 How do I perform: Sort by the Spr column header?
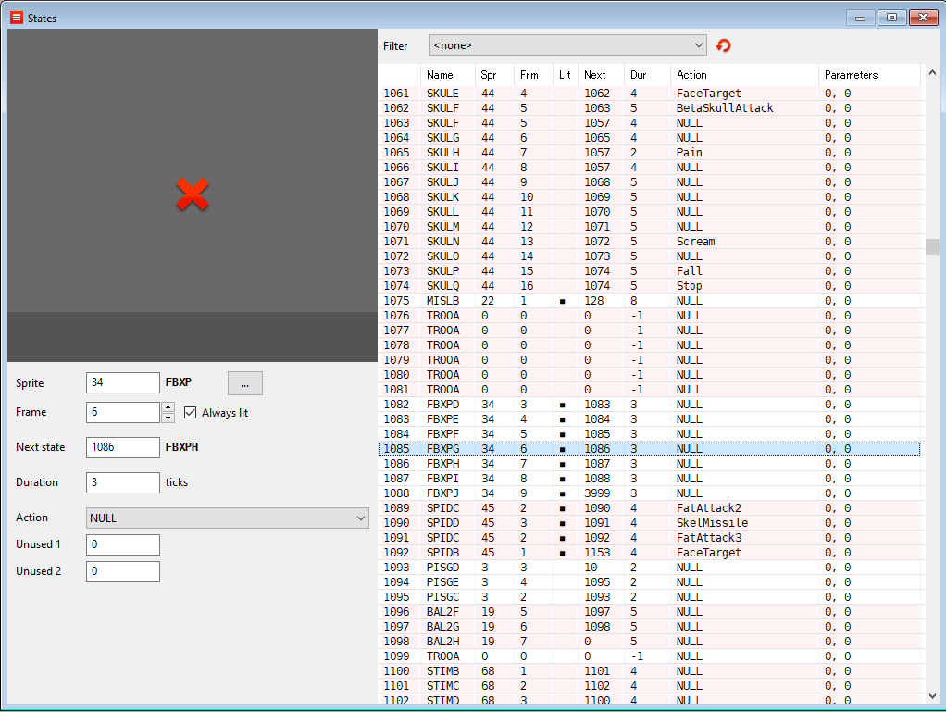494,75
